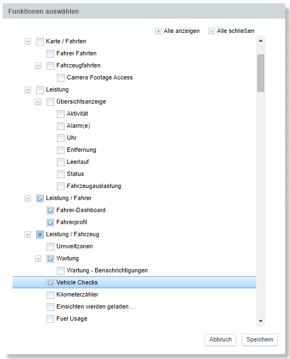The height and width of the screenshot is (359, 290).
Task: Collapse the Wartung node
Action: click(38, 259)
